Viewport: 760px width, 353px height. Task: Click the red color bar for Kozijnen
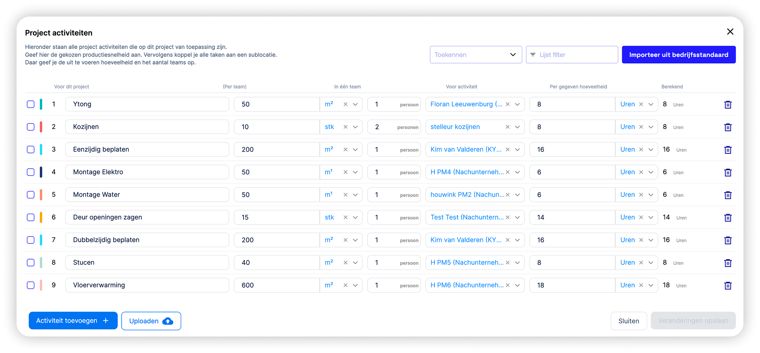coord(41,127)
